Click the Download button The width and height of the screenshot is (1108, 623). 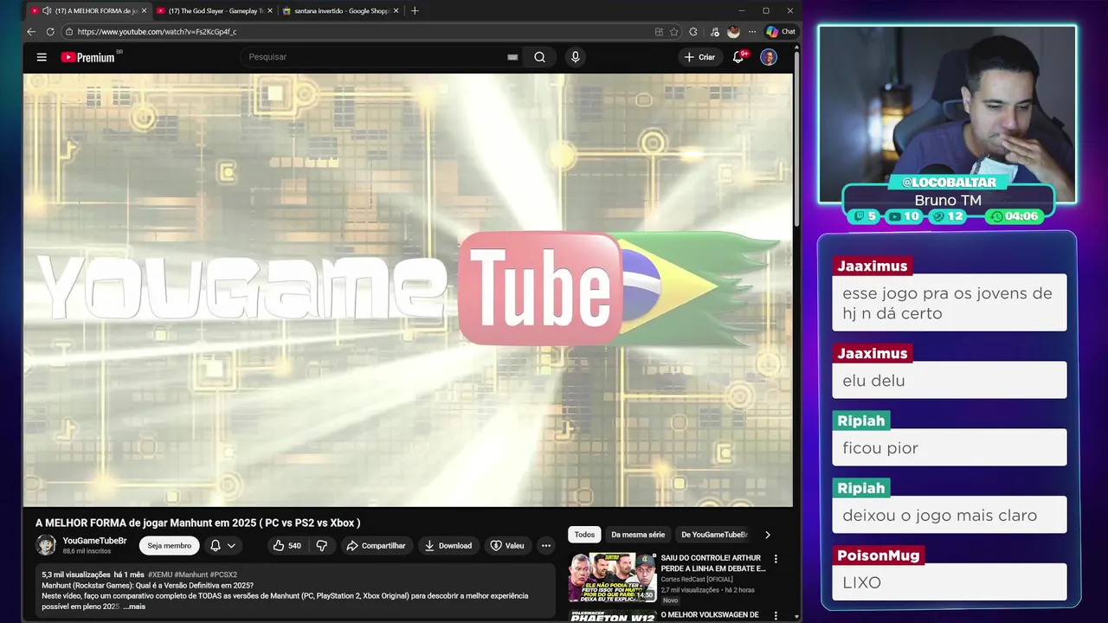(x=448, y=546)
